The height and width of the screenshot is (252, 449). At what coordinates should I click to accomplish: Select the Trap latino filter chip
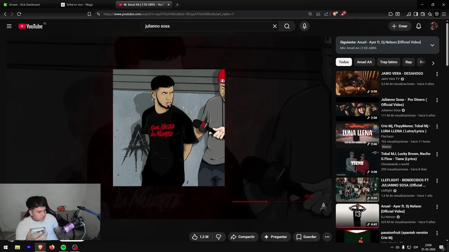pyautogui.click(x=389, y=62)
